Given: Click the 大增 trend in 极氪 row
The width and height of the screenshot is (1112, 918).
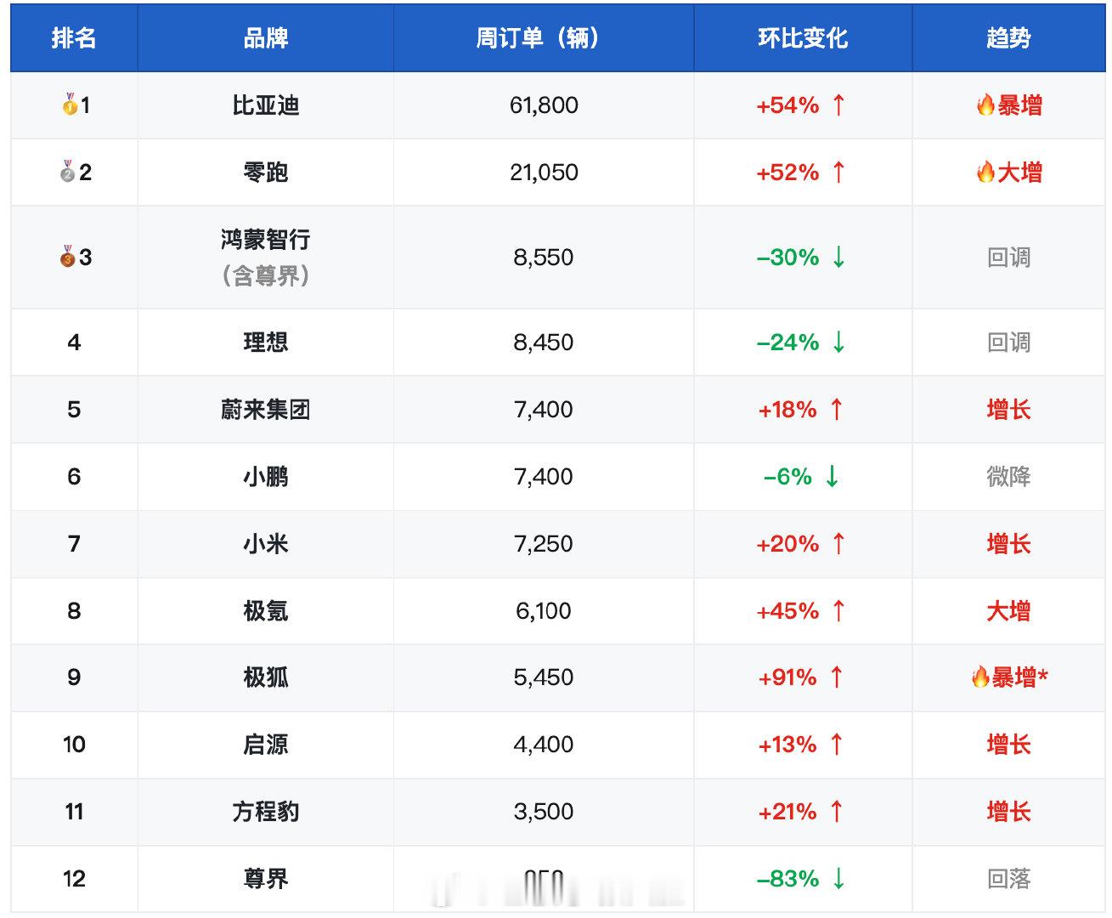Looking at the screenshot, I should (1009, 610).
